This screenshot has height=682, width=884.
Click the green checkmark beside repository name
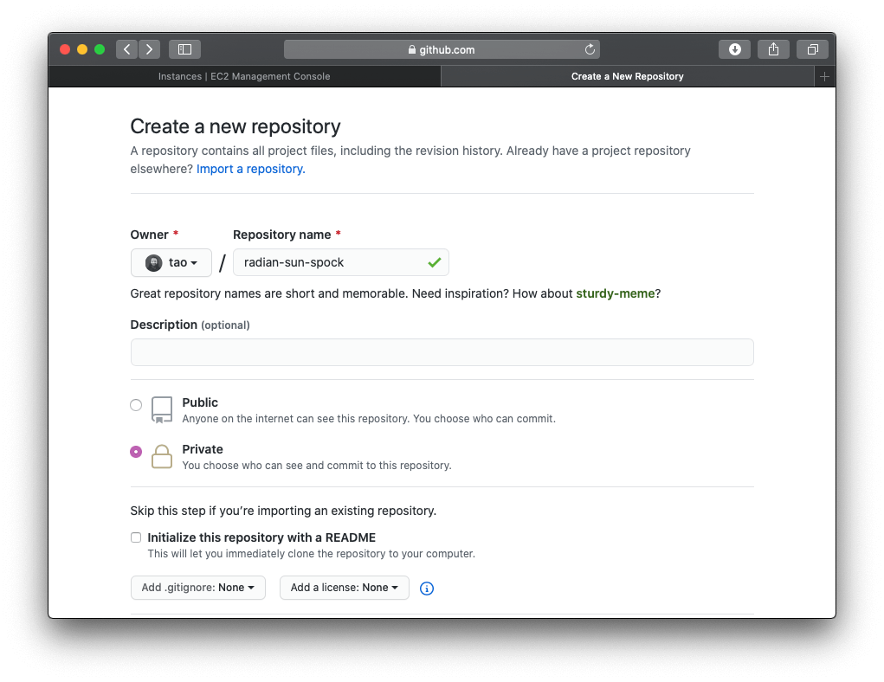[435, 262]
